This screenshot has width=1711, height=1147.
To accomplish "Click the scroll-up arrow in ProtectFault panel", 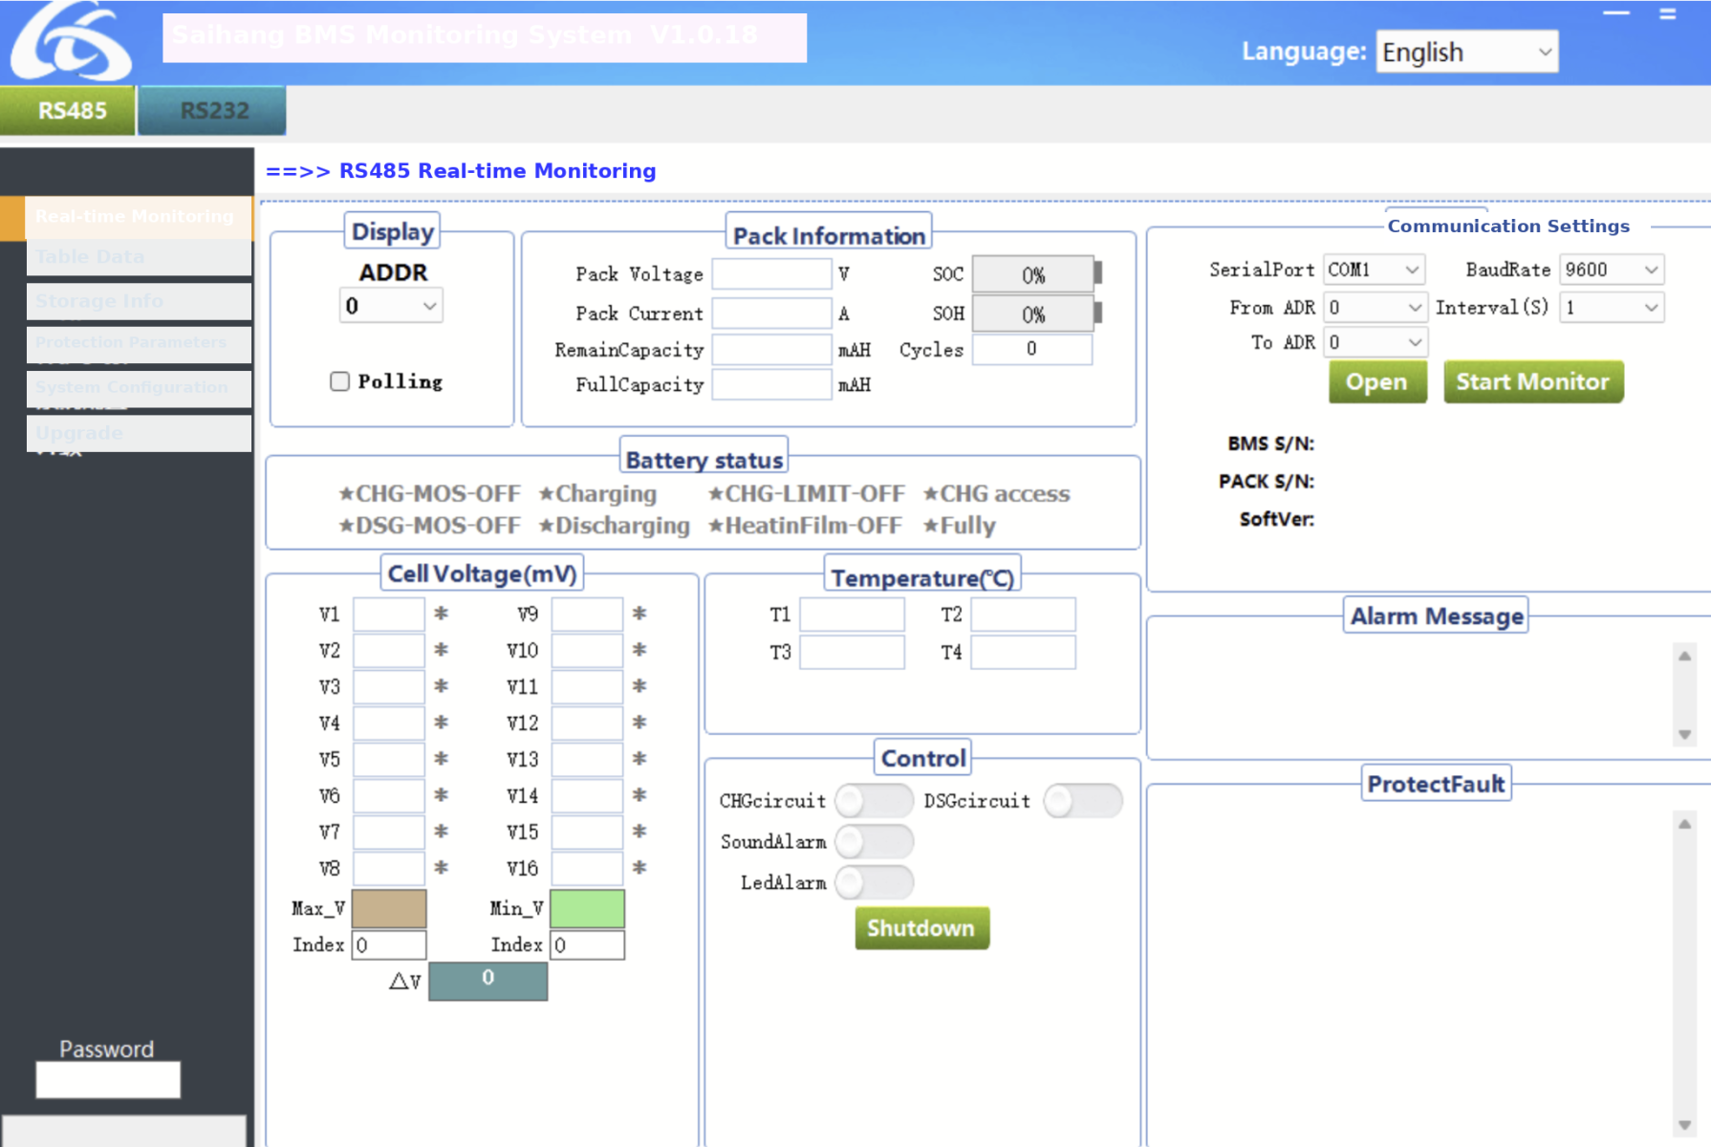I will (x=1685, y=823).
